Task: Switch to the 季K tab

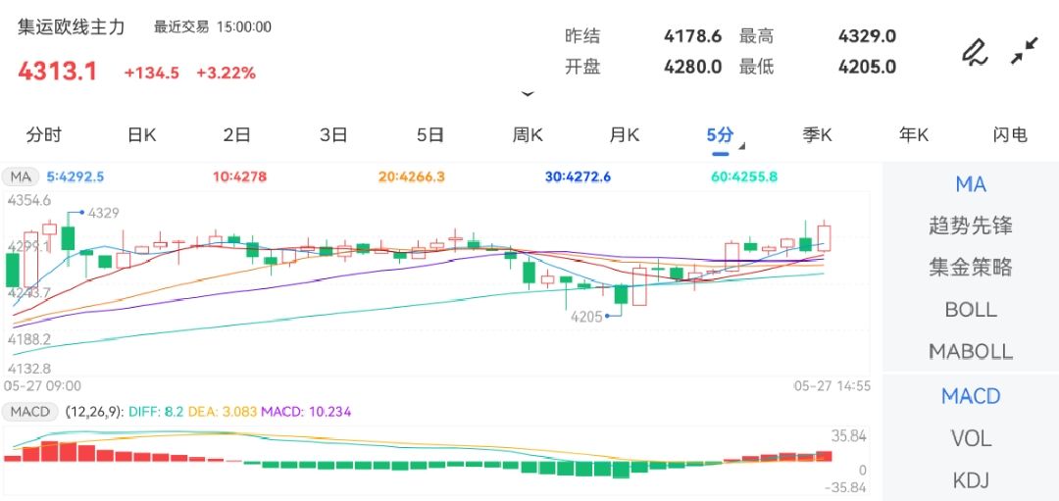Action: [817, 135]
